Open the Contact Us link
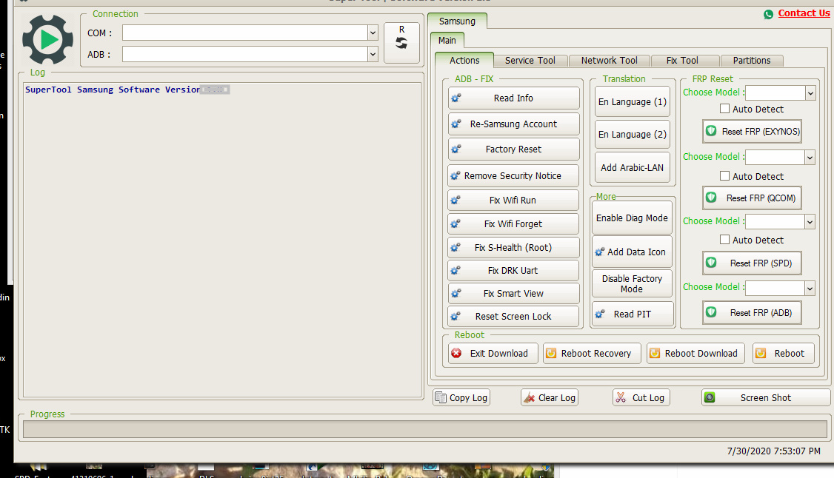The height and width of the screenshot is (478, 834). (804, 13)
